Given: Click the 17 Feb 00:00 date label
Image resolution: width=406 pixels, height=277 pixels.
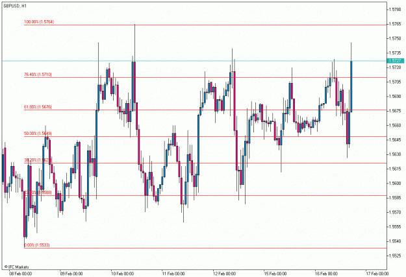Looking at the screenshot, I should point(377,274).
